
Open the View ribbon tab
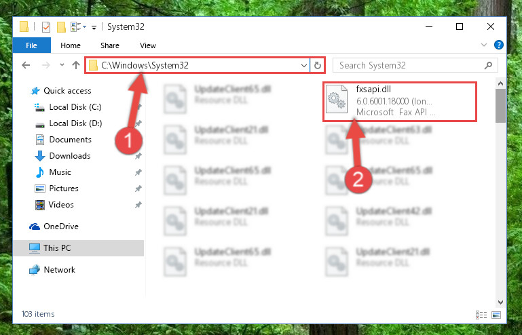pyautogui.click(x=148, y=45)
